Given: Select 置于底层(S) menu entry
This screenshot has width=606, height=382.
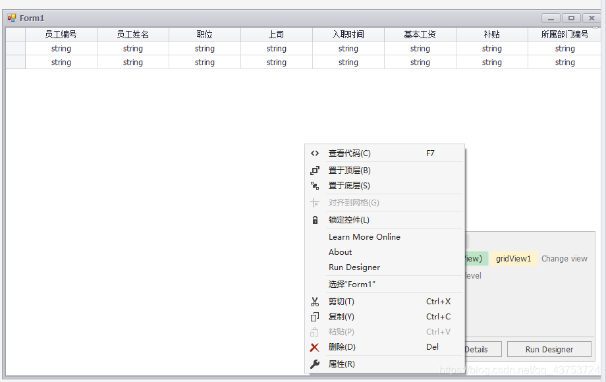Looking at the screenshot, I should coord(385,186).
